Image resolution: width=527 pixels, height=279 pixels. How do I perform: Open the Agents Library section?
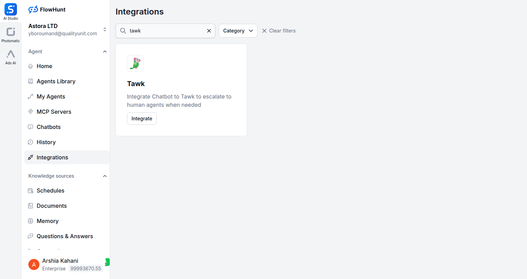pos(56,81)
